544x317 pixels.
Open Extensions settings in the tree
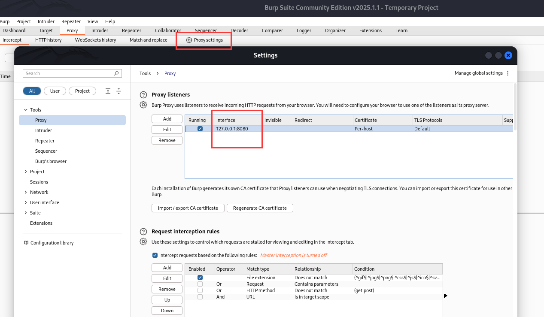pos(41,223)
